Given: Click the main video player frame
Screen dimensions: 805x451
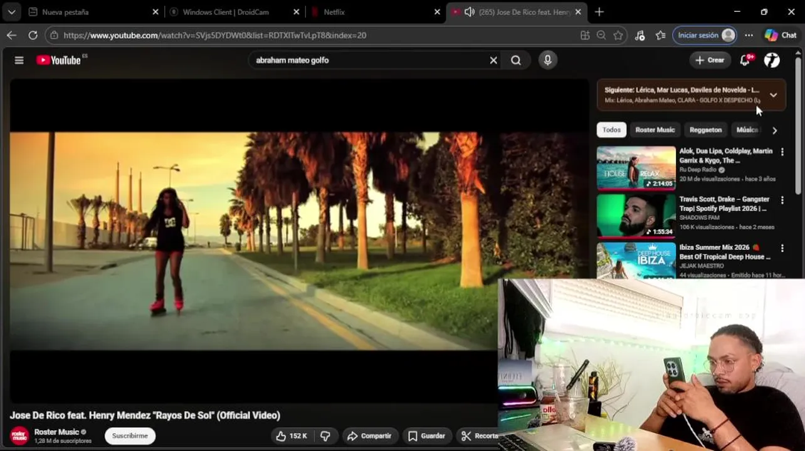Looking at the screenshot, I should pyautogui.click(x=298, y=241).
